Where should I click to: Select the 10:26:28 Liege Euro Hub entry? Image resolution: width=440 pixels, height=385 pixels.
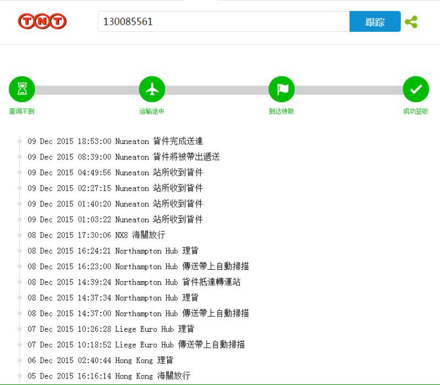click(x=111, y=329)
